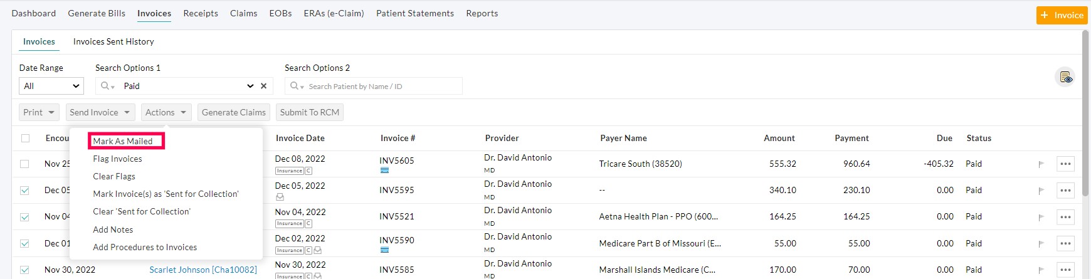Open the three-dot menu for INV5590

1065,243
